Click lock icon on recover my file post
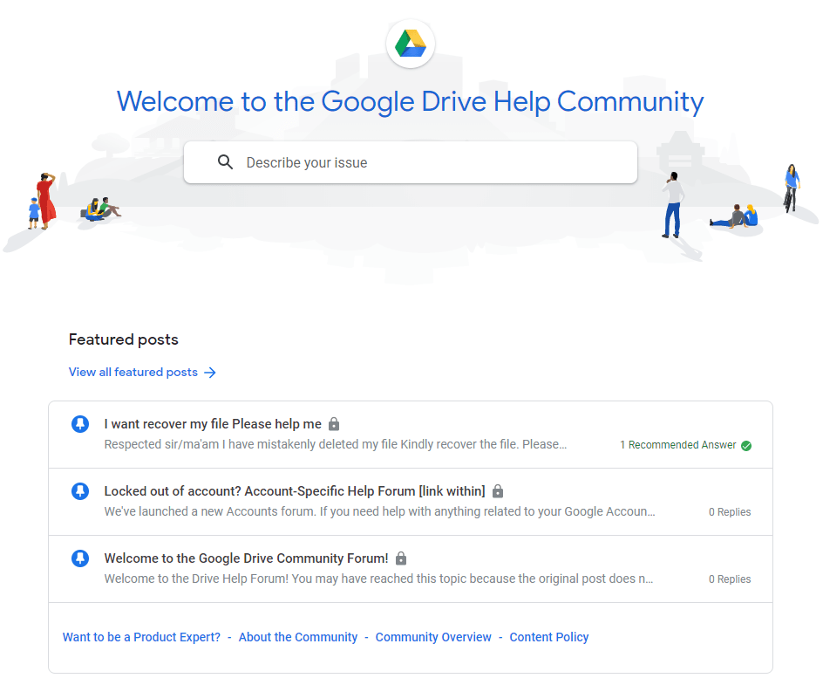Screen dimensions: 823x685 coord(334,423)
